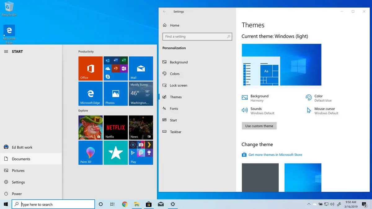The height and width of the screenshot is (209, 372).
Task: Open the Netflix tile
Action: coord(116,127)
